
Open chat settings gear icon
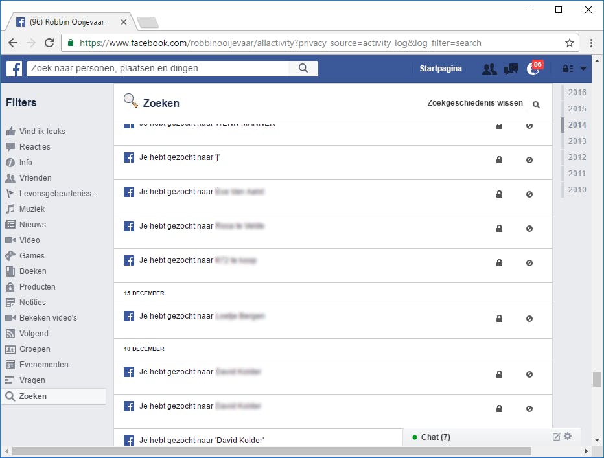tap(568, 436)
